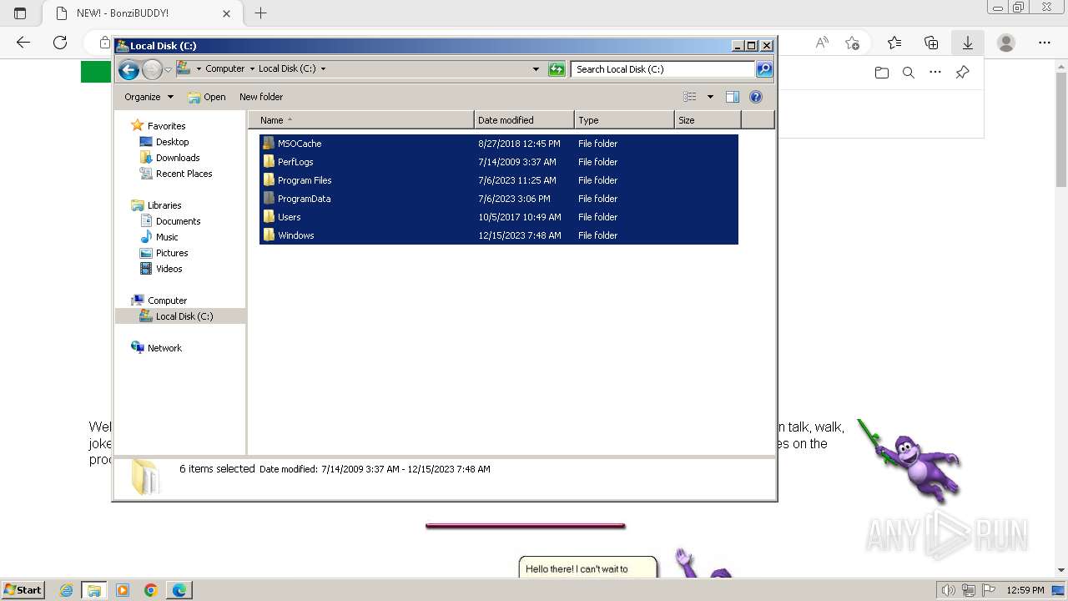Expand the view options dropdown arrow
This screenshot has height=601, width=1068.
[x=710, y=97]
